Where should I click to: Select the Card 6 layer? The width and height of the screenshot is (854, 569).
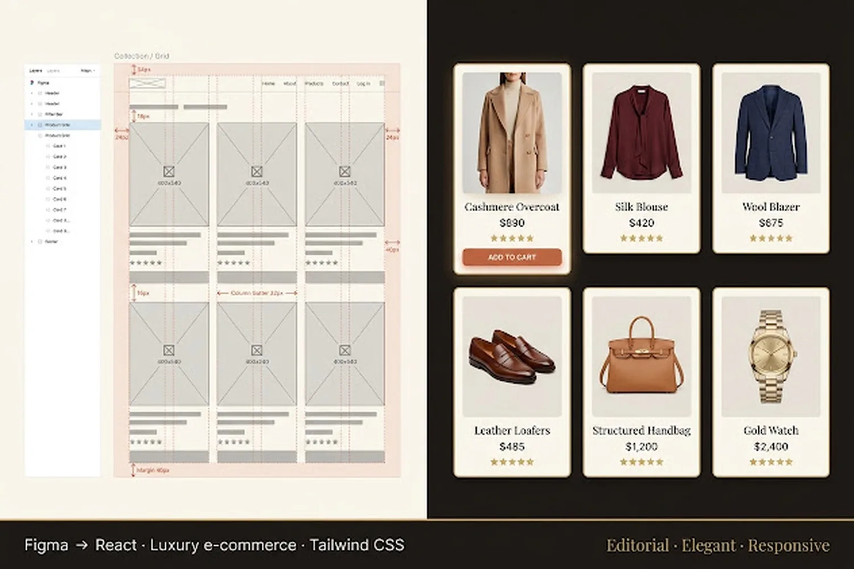tap(63, 199)
